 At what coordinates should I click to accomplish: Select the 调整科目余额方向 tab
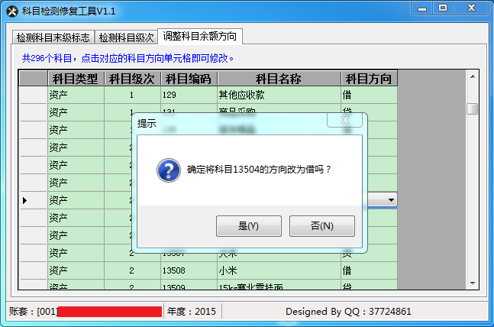click(x=200, y=36)
